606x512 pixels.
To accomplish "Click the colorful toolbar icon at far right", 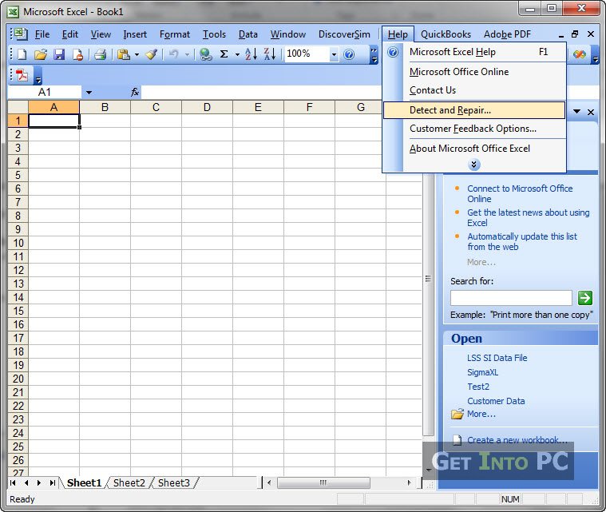I will (580, 54).
